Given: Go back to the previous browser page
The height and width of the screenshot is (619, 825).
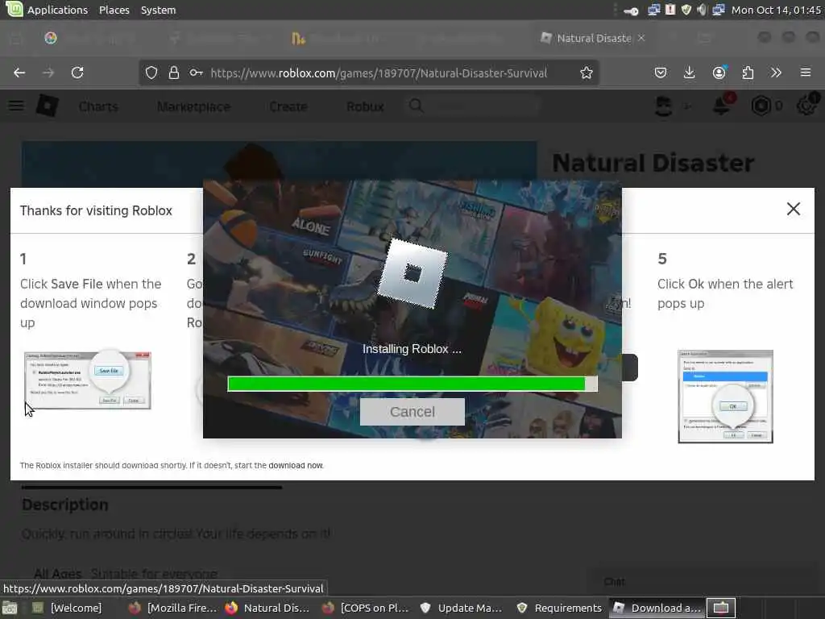Looking at the screenshot, I should 19,73.
